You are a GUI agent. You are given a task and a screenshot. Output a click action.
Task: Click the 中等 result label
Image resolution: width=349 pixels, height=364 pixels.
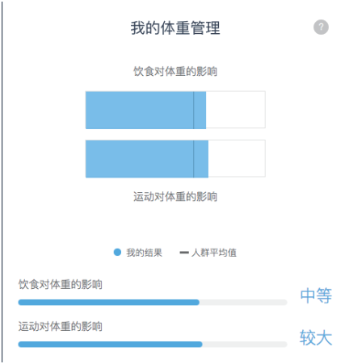(316, 295)
